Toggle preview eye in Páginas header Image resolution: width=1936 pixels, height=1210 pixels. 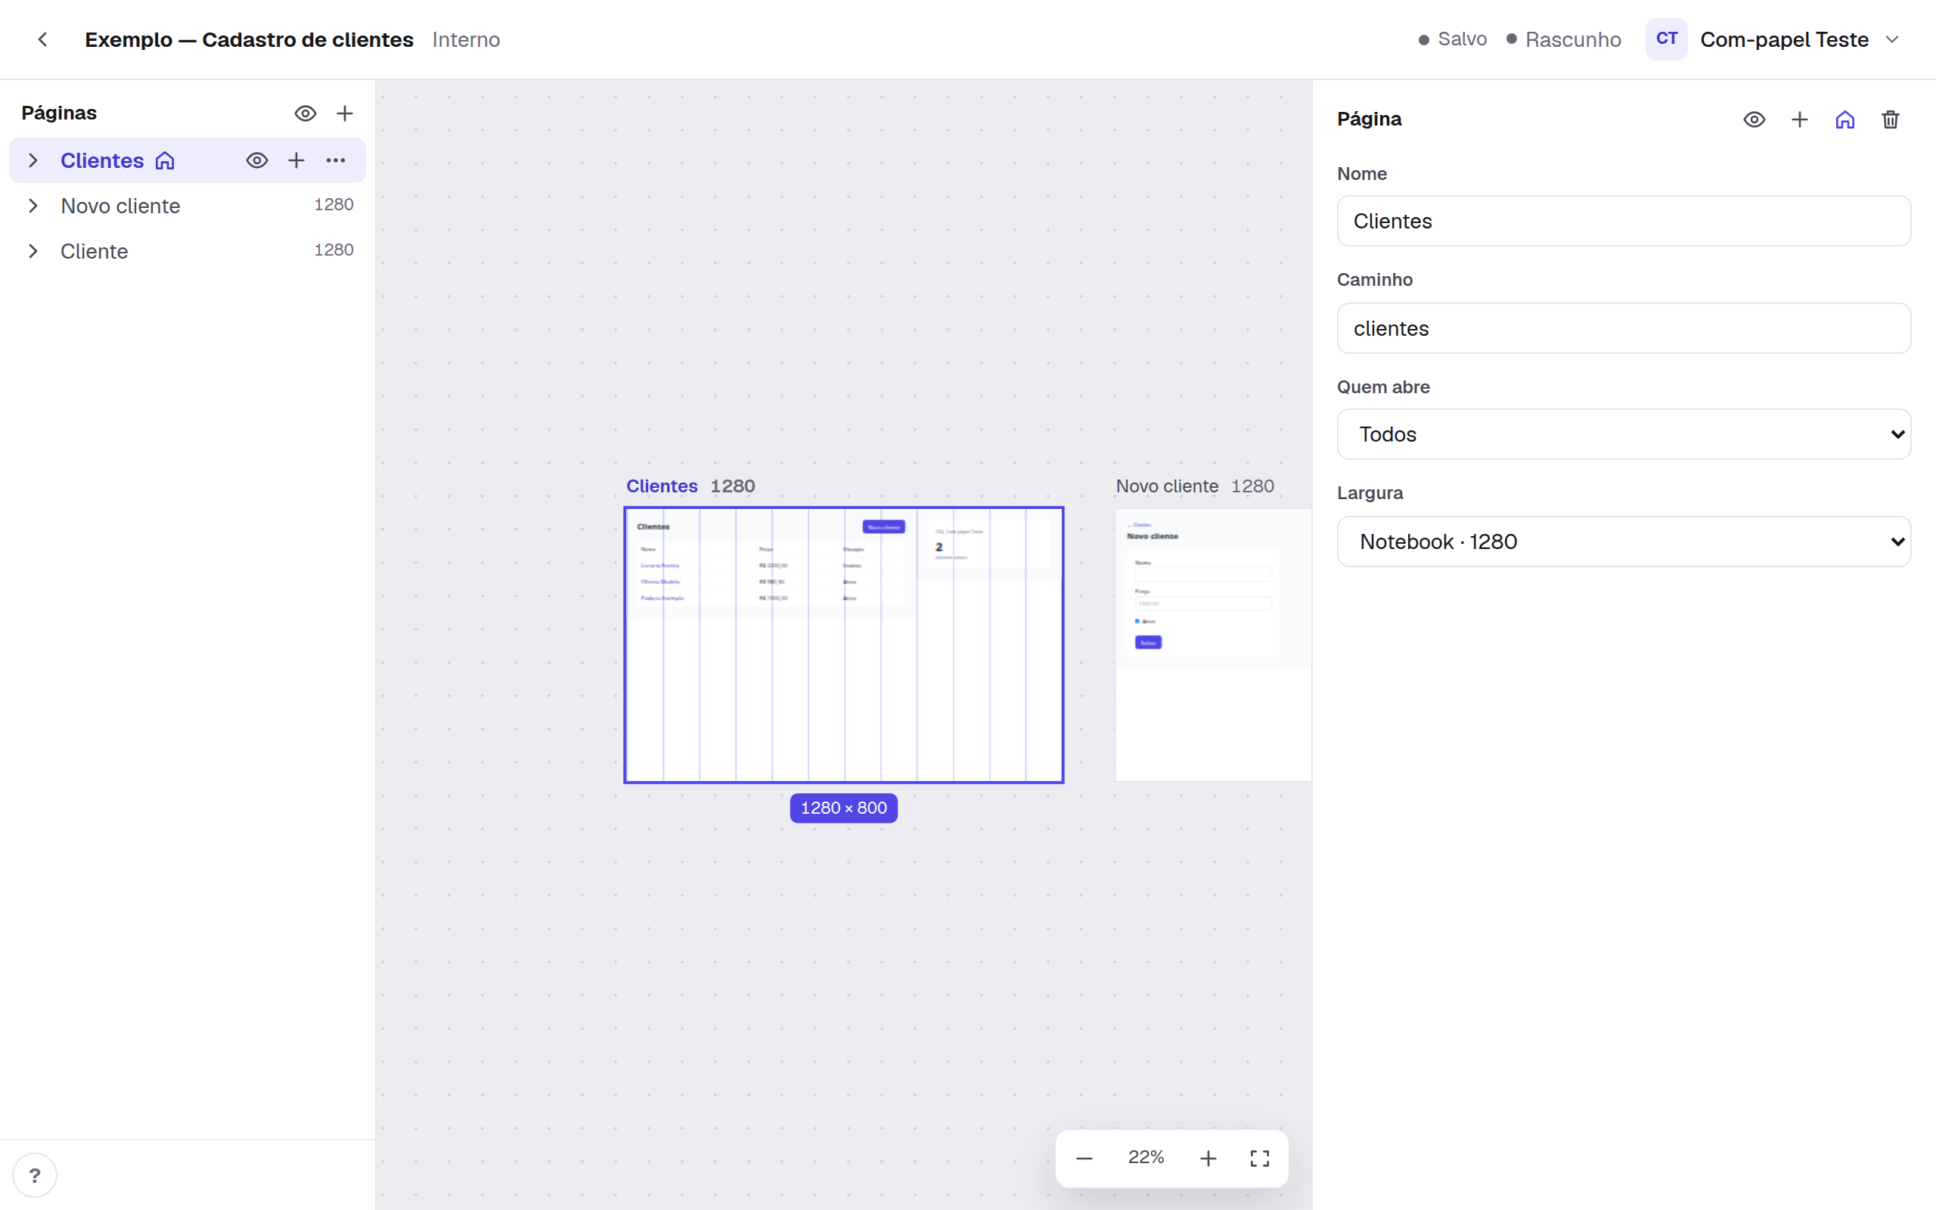pos(305,113)
